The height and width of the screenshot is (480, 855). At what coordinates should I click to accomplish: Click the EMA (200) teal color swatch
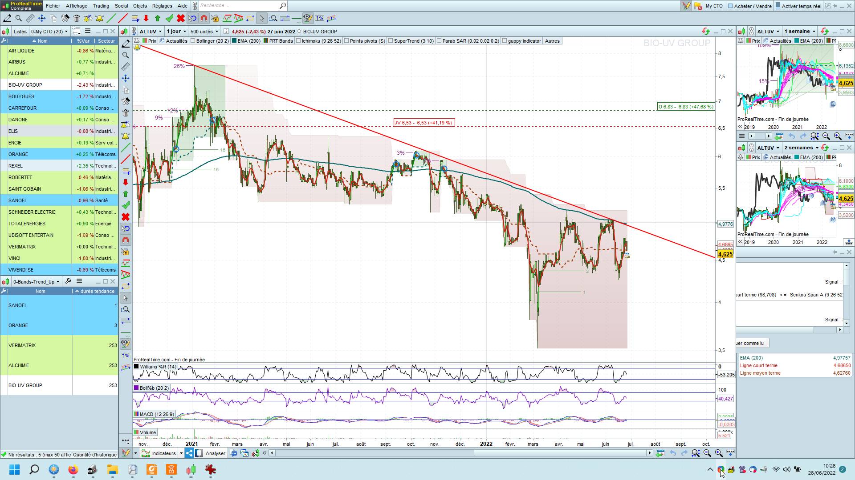coord(234,41)
